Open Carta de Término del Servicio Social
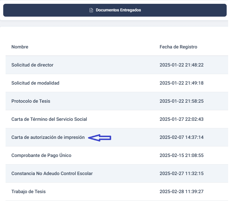The image size is (229, 201). [49, 119]
